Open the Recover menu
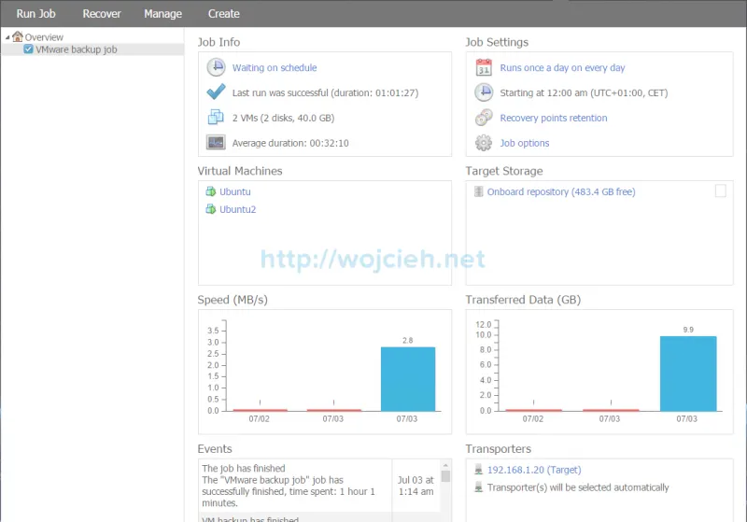Image resolution: width=747 pixels, height=522 pixels. [x=102, y=14]
